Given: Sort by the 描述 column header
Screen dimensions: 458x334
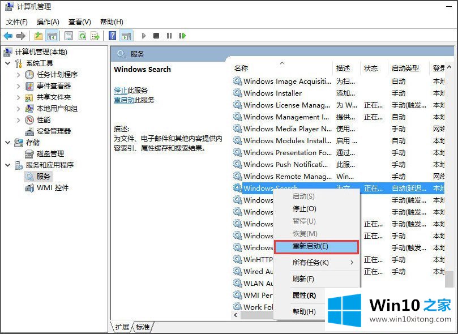Looking at the screenshot, I should pos(346,68).
